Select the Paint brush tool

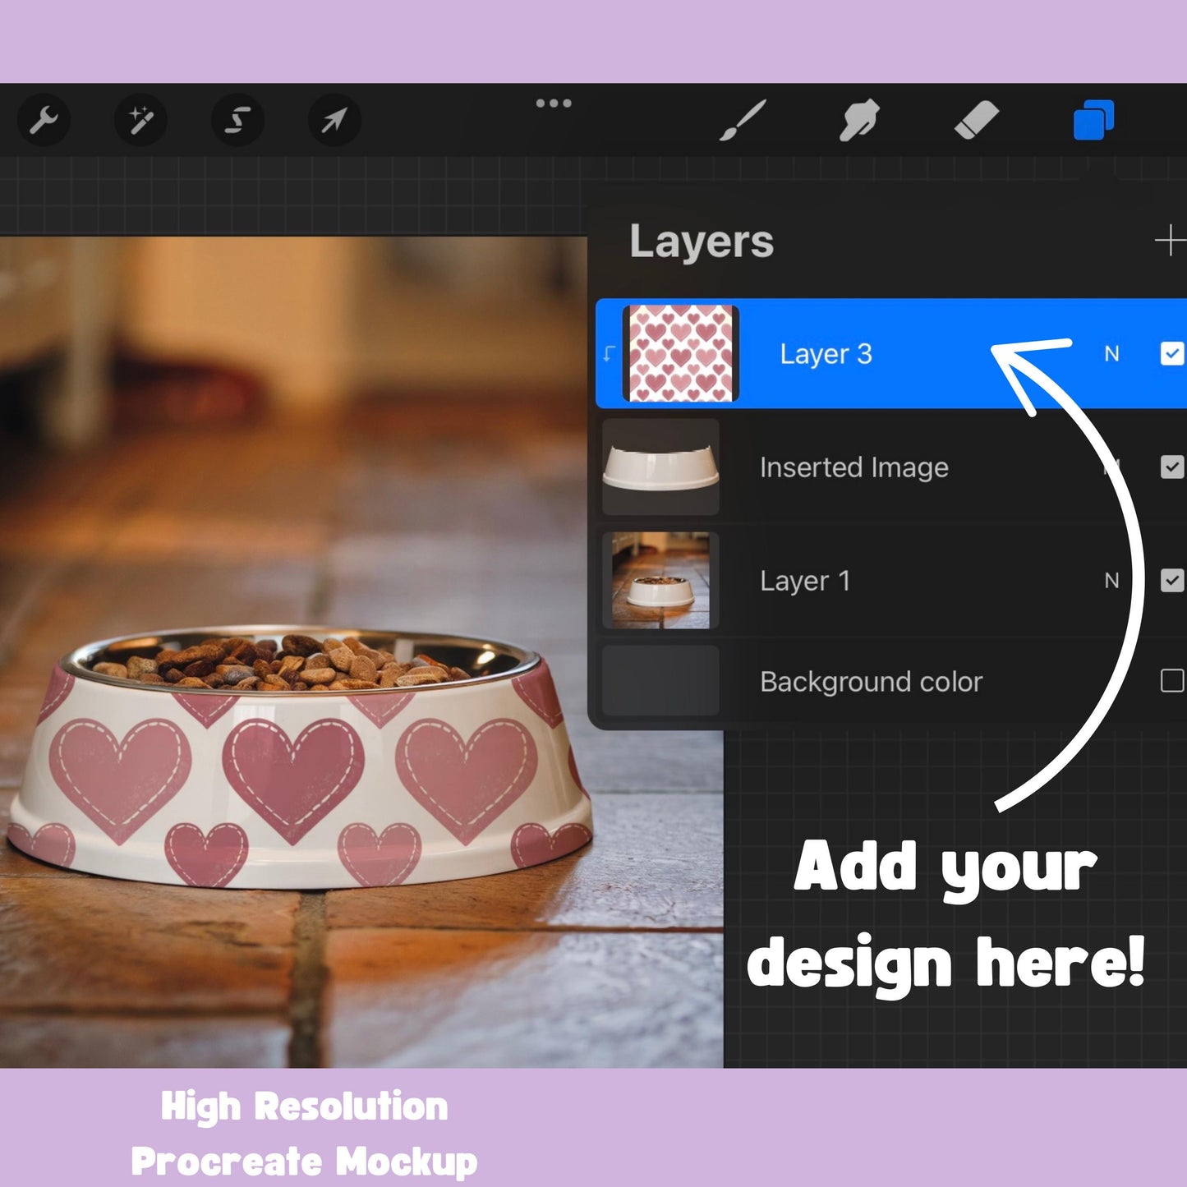click(743, 121)
